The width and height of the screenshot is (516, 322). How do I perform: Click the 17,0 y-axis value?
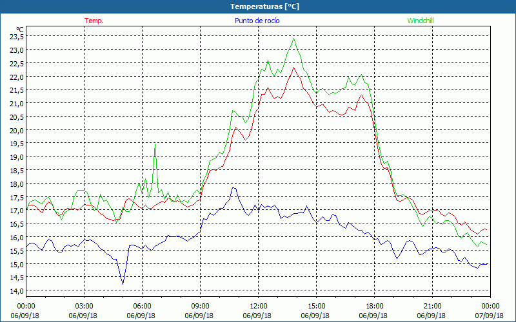pos(17,211)
